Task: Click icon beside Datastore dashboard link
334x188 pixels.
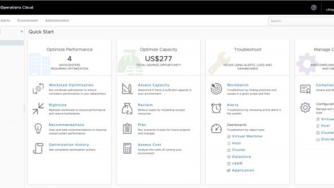Action: pos(229,157)
